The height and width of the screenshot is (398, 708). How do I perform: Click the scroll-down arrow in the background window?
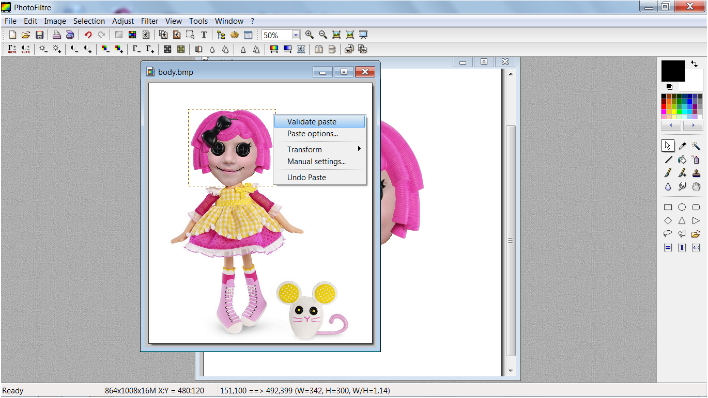(x=511, y=371)
